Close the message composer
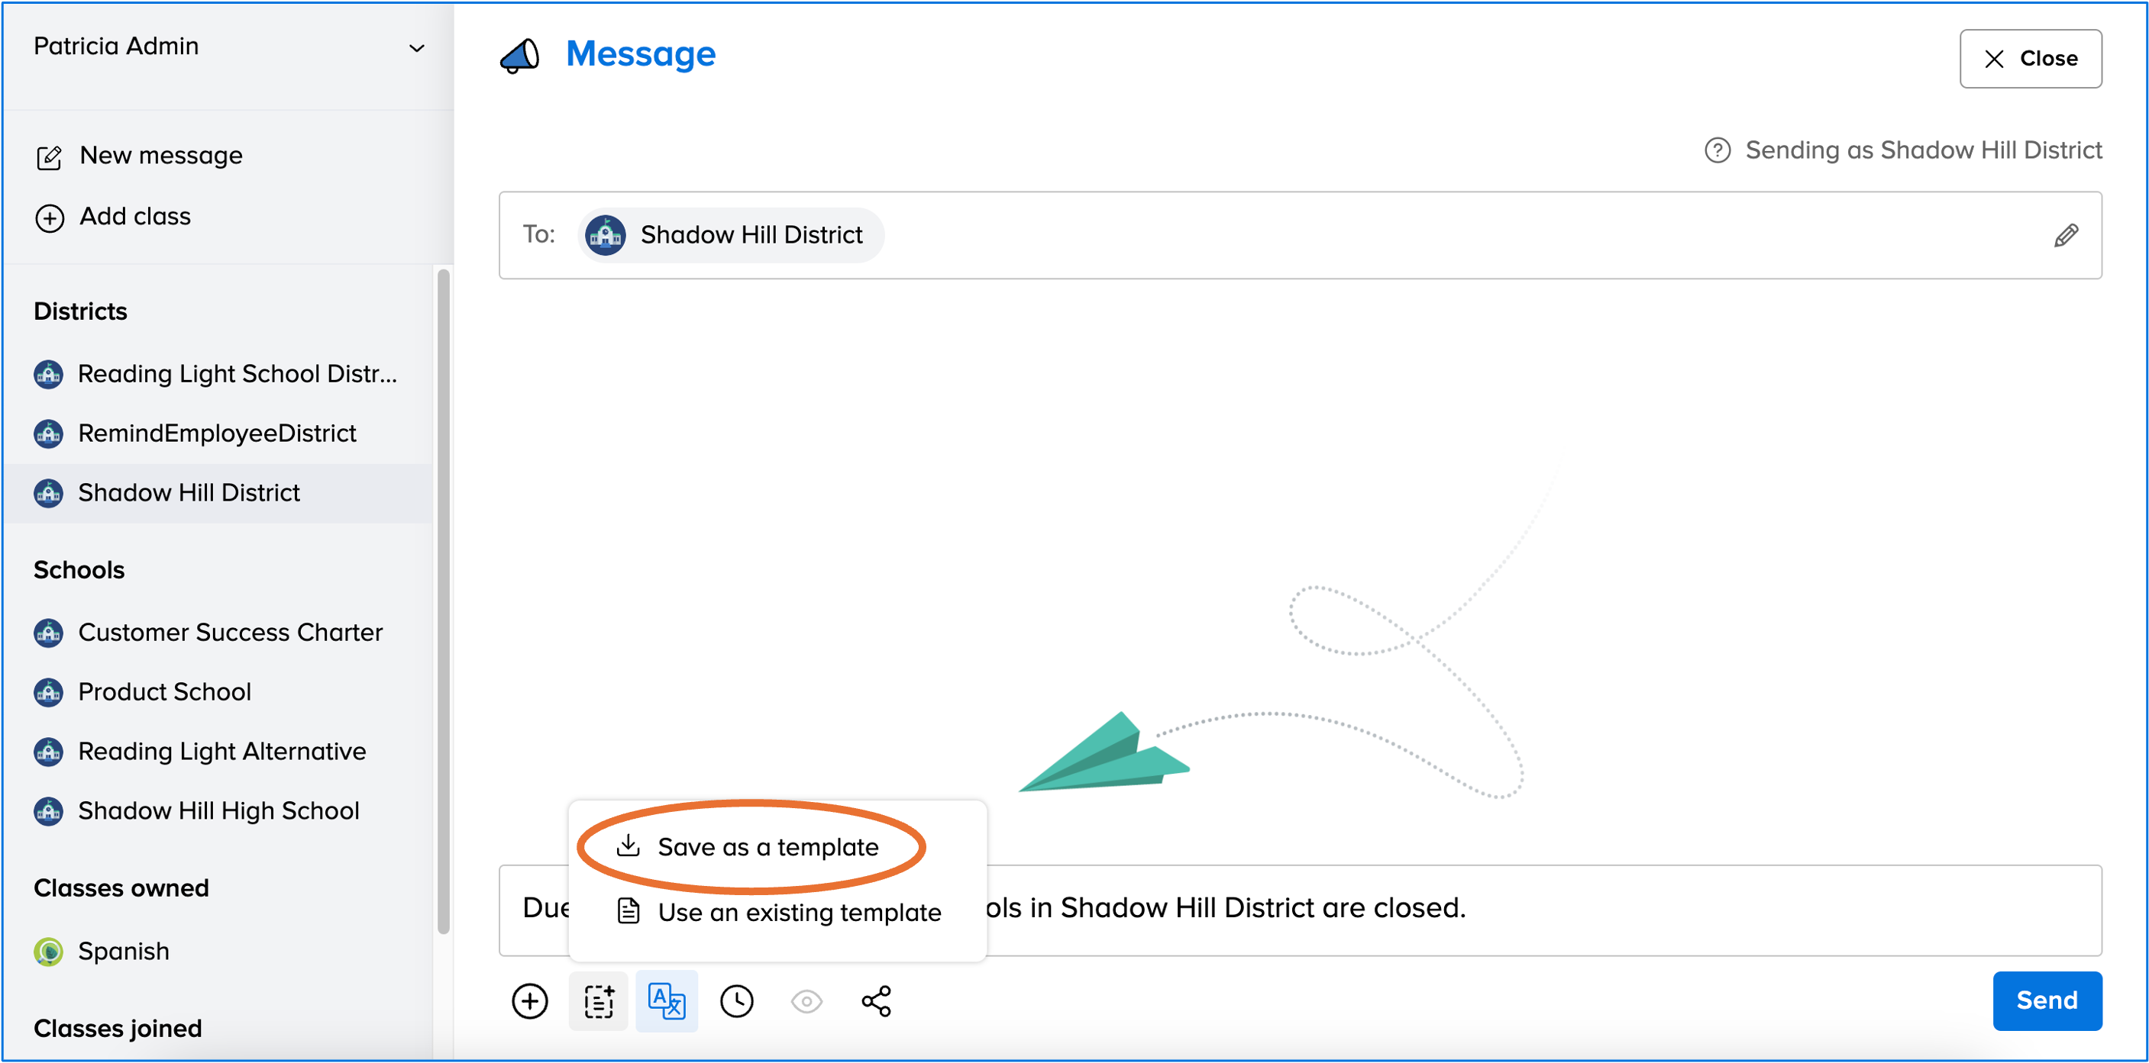The image size is (2149, 1063). [x=2030, y=58]
